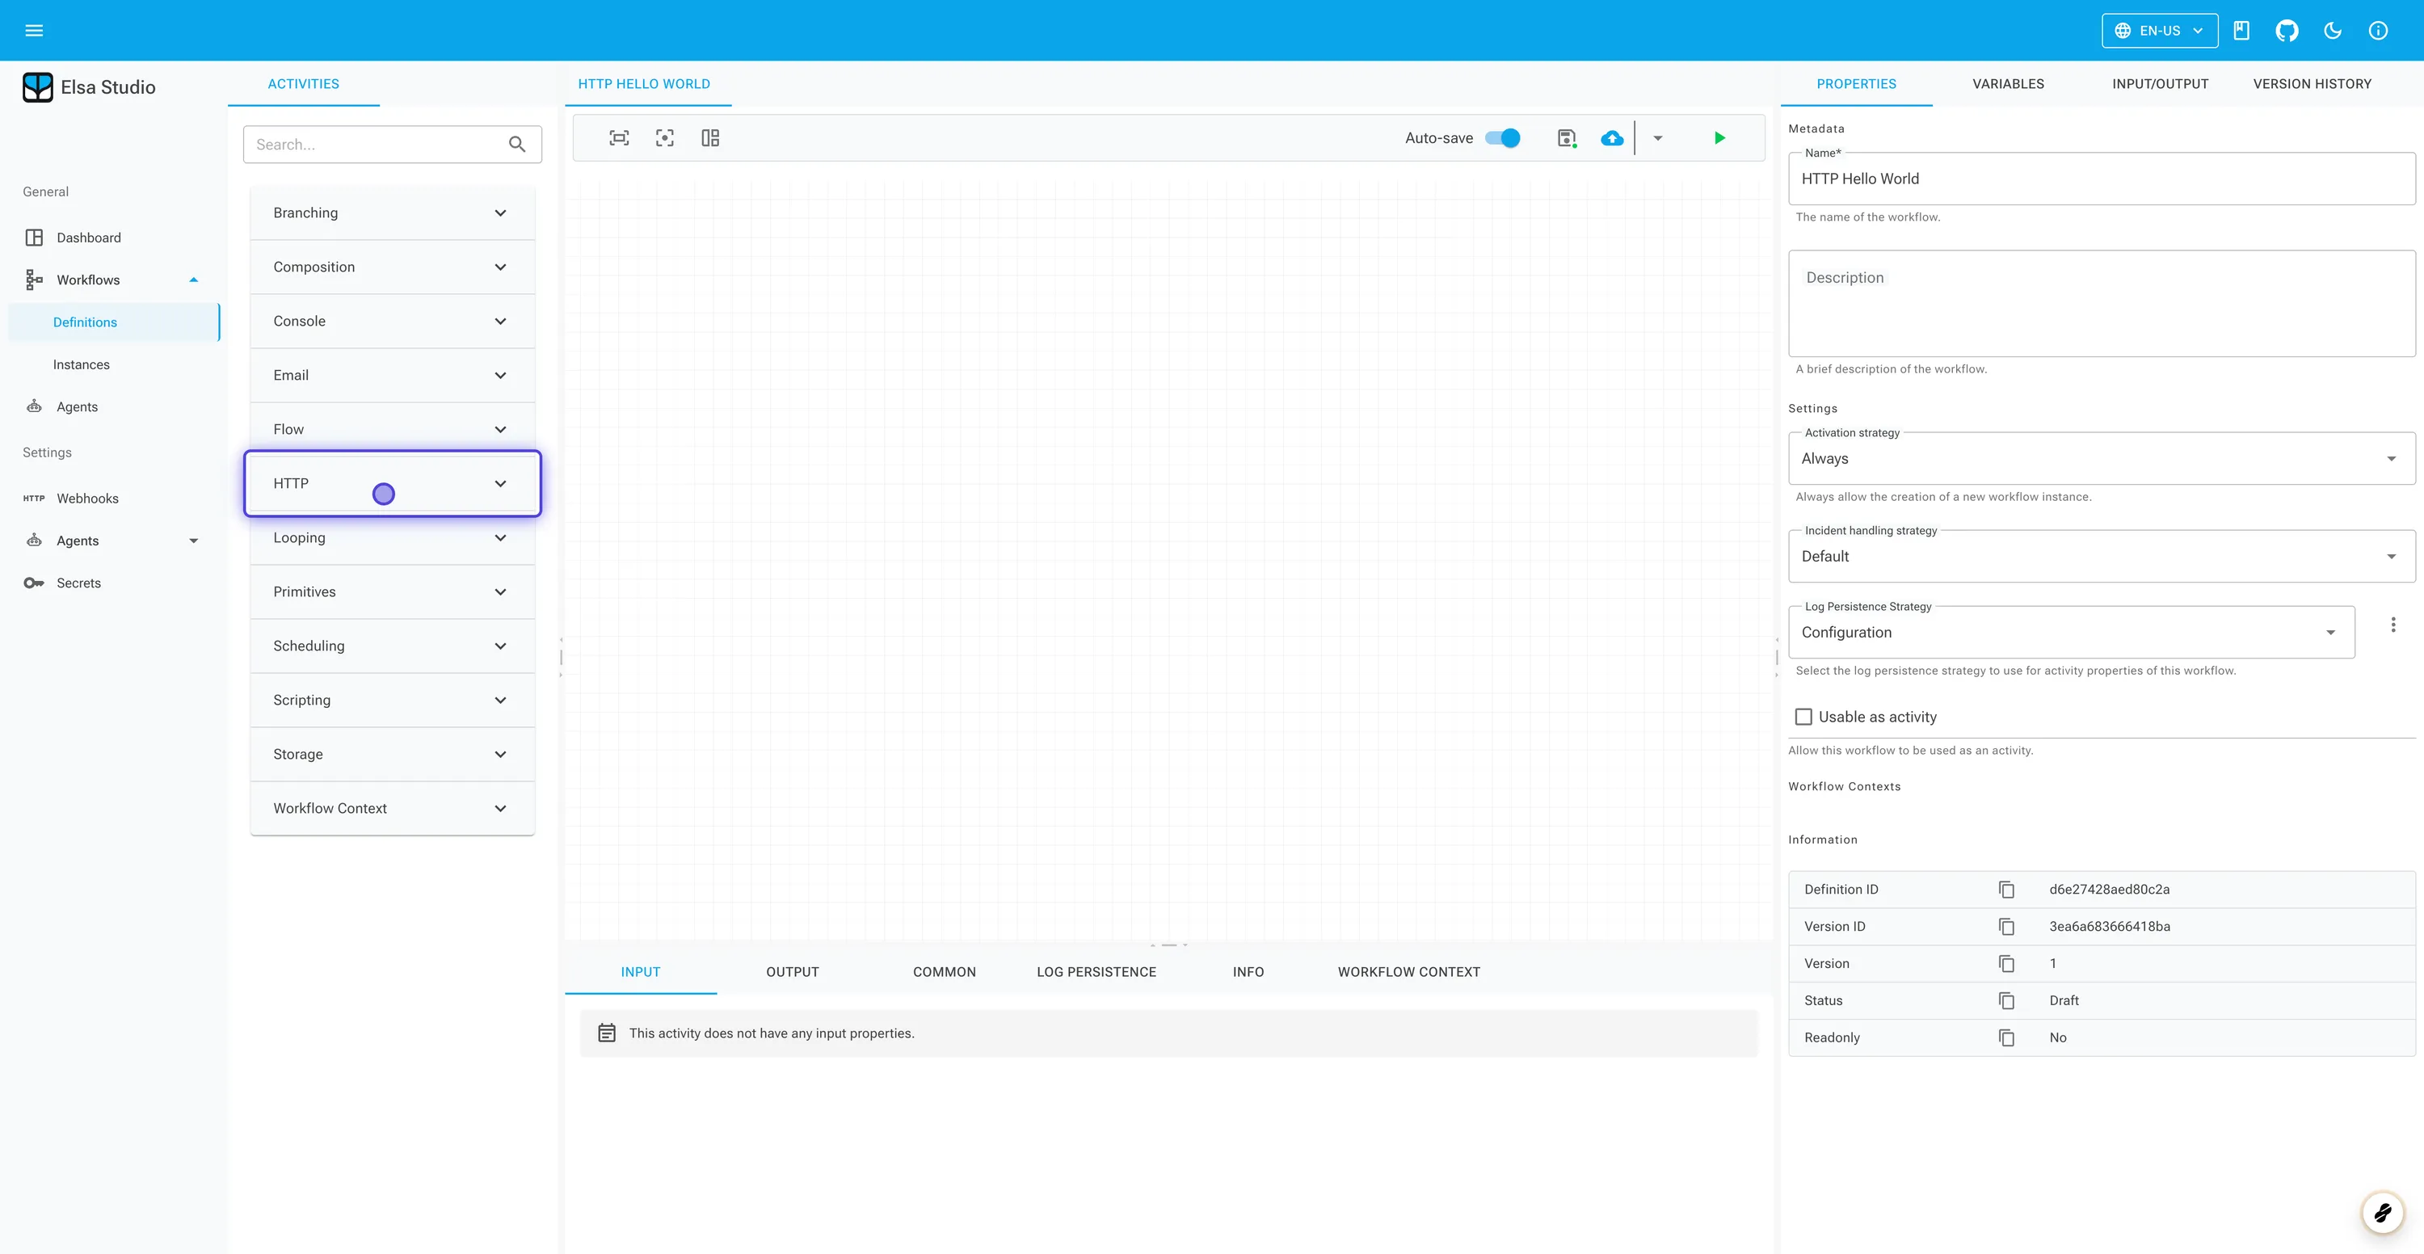Open the documentation book icon
Screen dimensions: 2424x1254
[2241, 30]
